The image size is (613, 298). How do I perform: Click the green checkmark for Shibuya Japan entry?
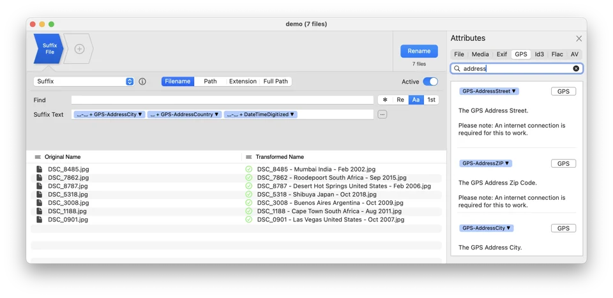pos(248,194)
